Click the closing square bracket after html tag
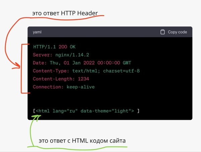This screenshot has width=201, height=152. pos(138,111)
